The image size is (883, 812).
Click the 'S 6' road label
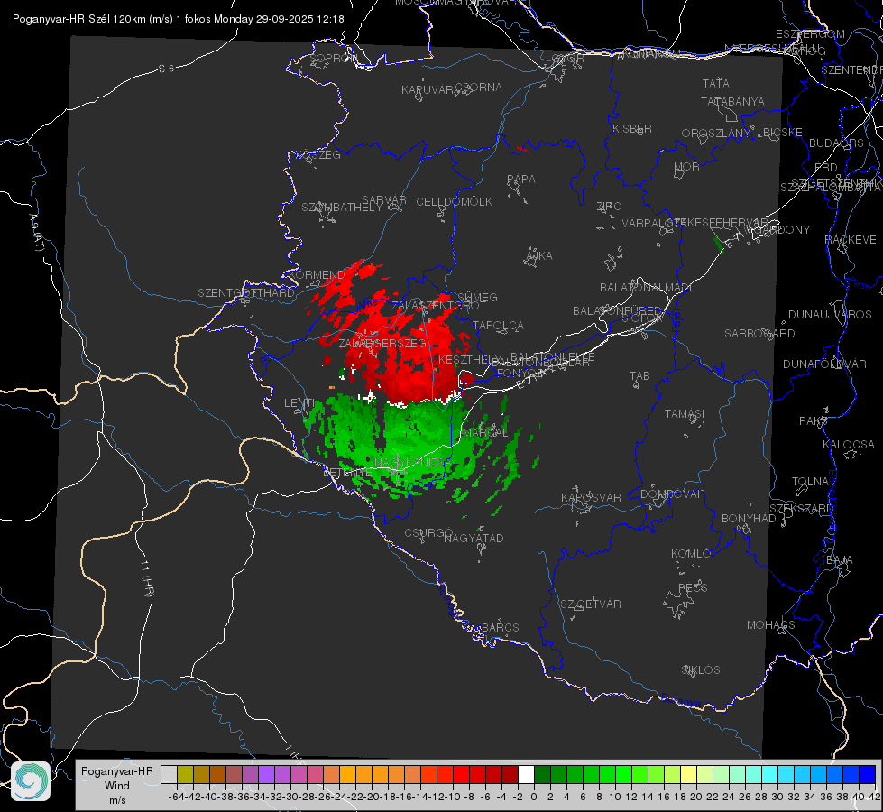point(166,69)
